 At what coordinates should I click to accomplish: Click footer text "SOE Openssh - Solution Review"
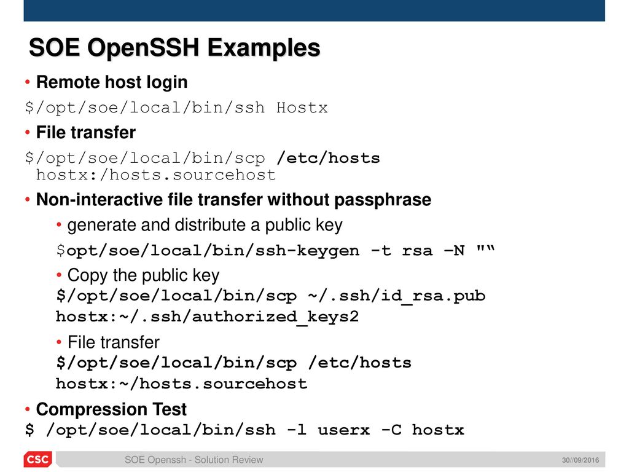193,460
